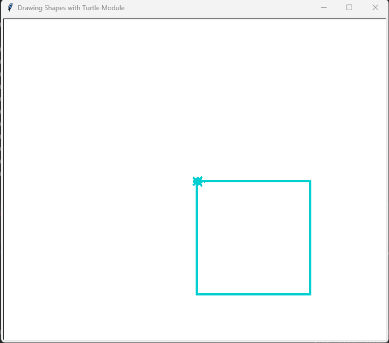The image size is (389, 343).
Task: Select the bottom-right corner of the cyan square
Action: pos(310,294)
